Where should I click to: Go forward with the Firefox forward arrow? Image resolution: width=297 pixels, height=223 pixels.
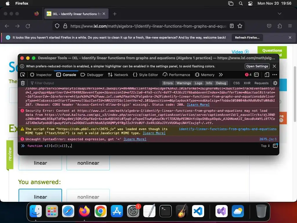(x=17, y=26)
